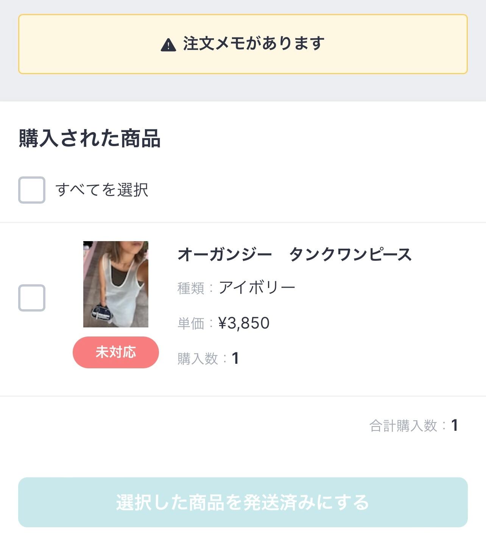Click the 購入された商品 heading
The width and height of the screenshot is (486, 536).
point(90,138)
